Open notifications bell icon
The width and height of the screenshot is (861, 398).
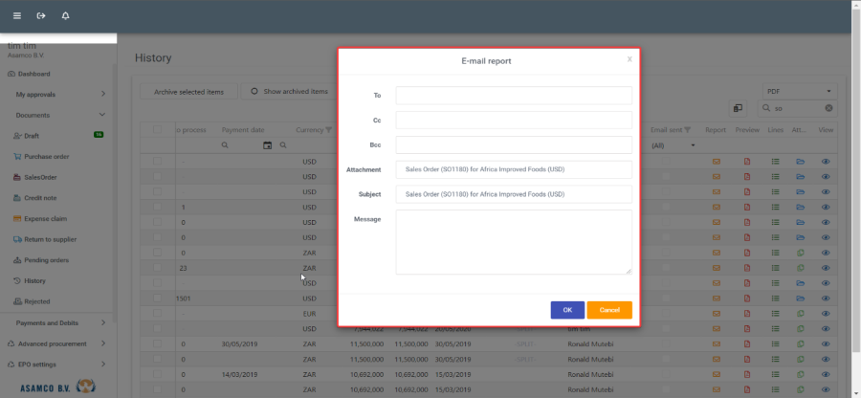click(65, 16)
